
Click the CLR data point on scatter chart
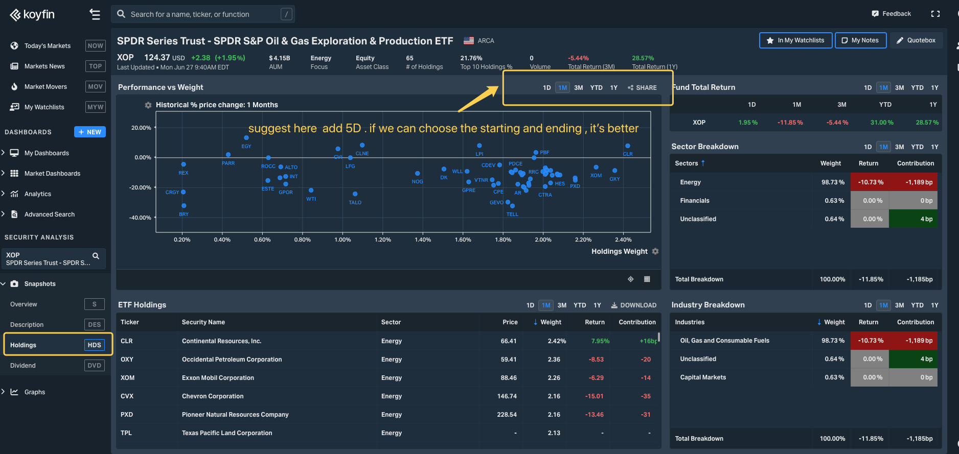pyautogui.click(x=628, y=146)
